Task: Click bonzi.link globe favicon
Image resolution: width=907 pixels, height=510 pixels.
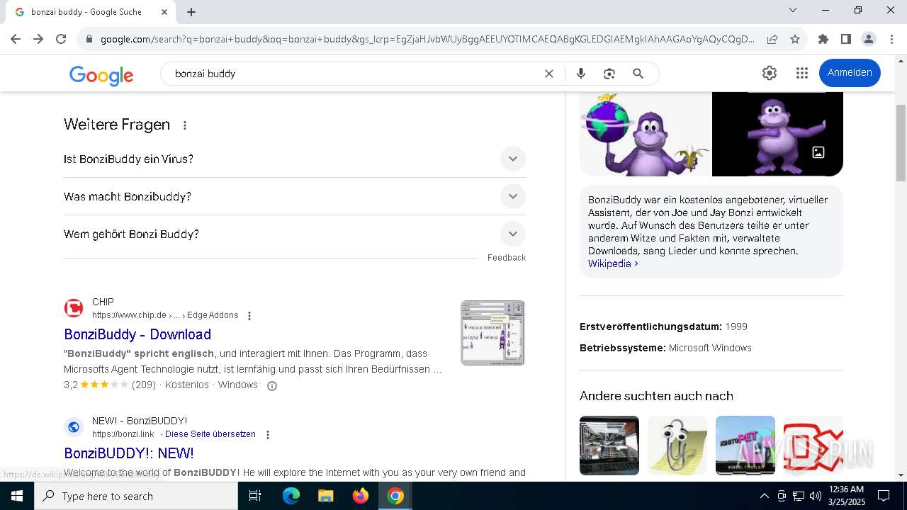Action: tap(74, 427)
